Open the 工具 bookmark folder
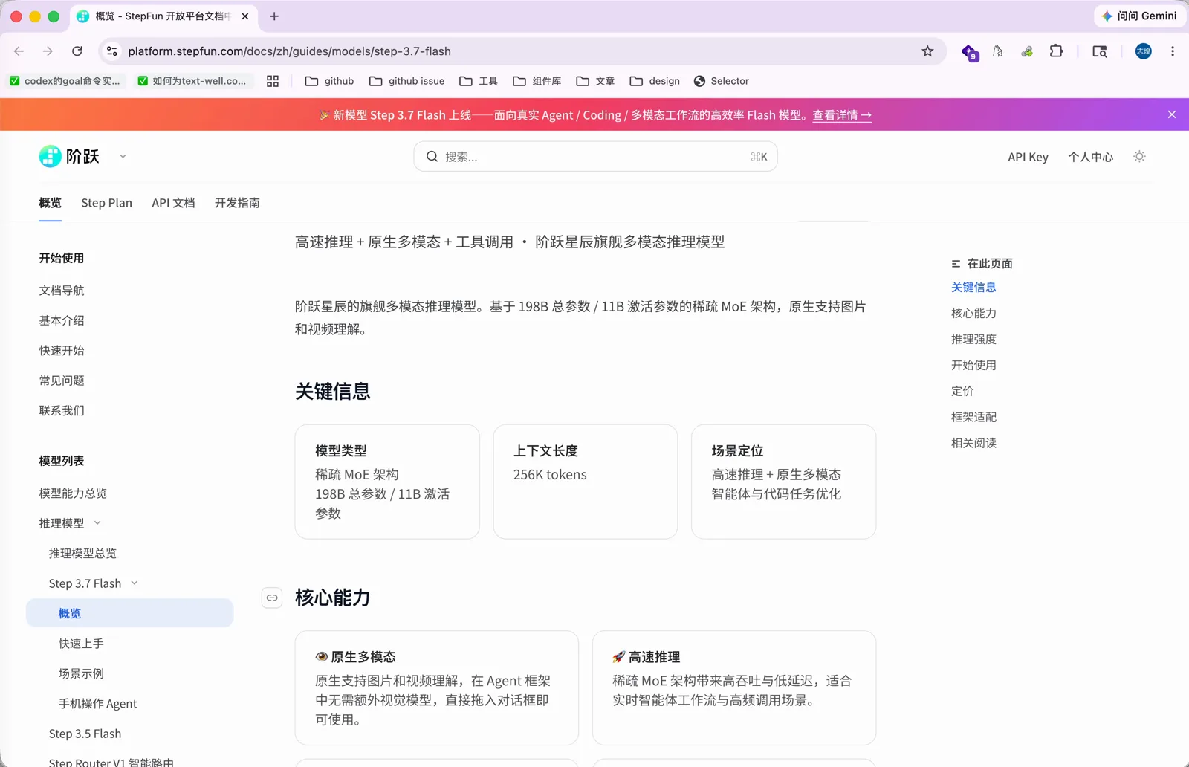This screenshot has width=1189, height=767. pyautogui.click(x=479, y=81)
